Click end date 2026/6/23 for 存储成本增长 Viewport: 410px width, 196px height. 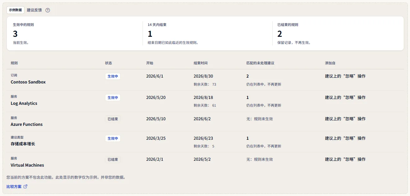[203, 138]
